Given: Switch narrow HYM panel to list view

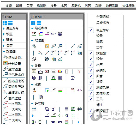Looking at the screenshot, I should click(10, 23).
